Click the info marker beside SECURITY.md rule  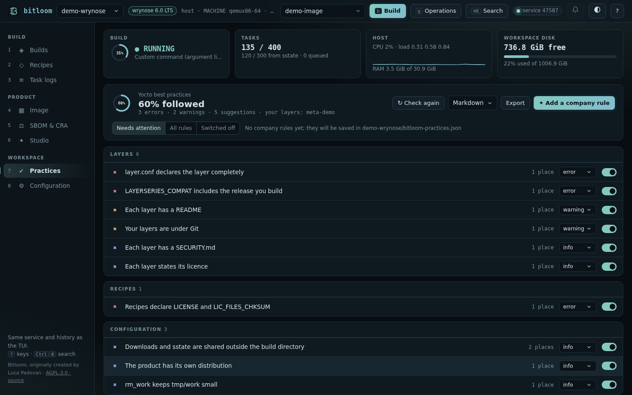(115, 248)
